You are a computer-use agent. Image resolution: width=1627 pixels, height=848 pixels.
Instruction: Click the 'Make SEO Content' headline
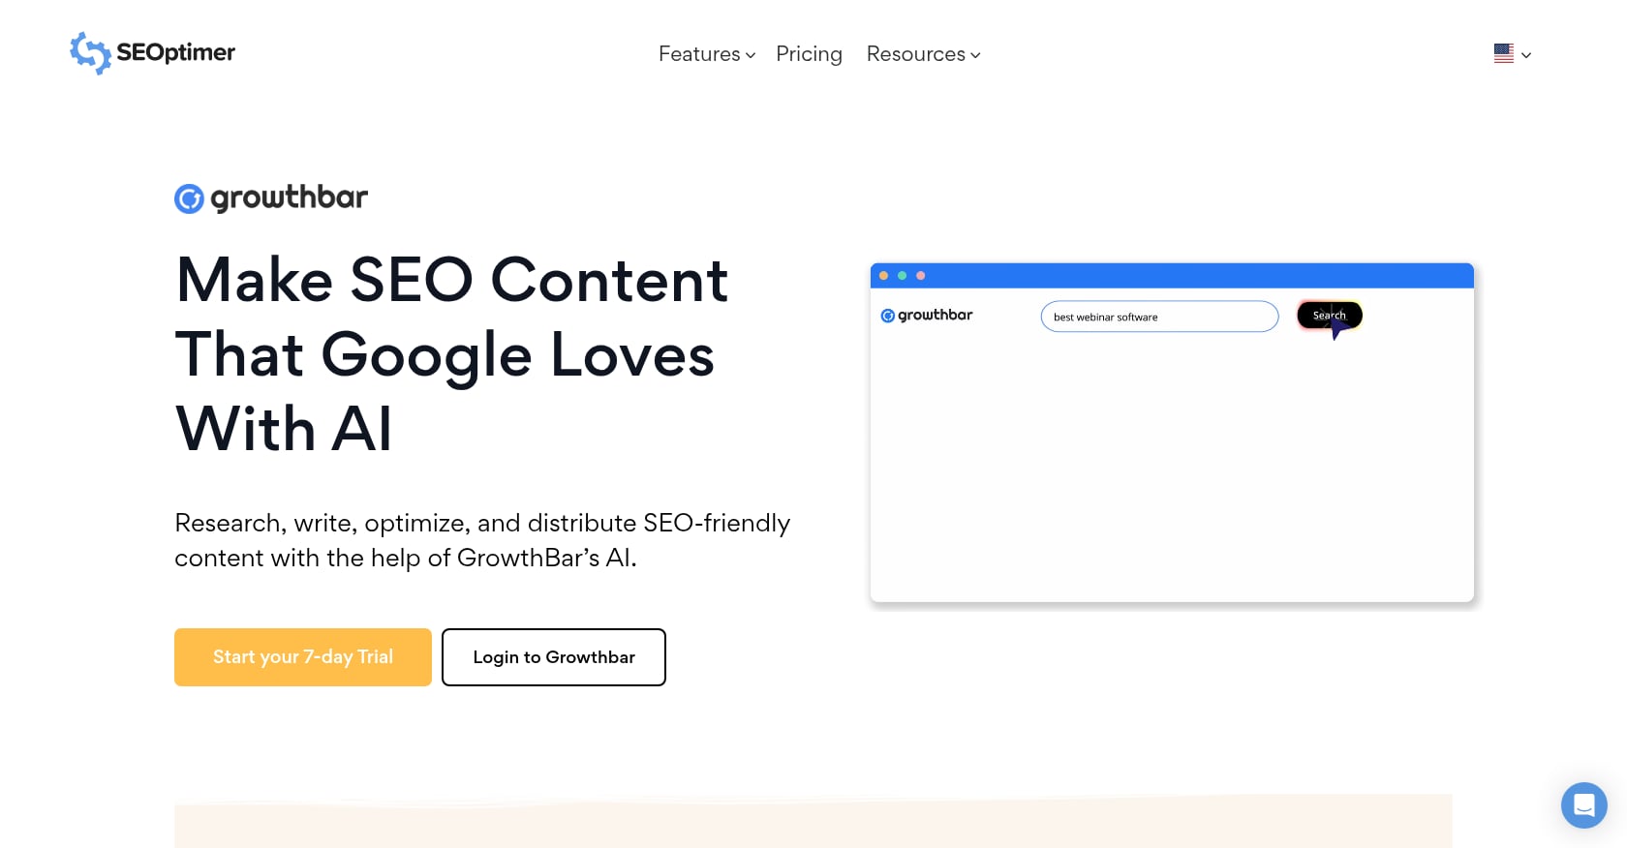(x=452, y=354)
